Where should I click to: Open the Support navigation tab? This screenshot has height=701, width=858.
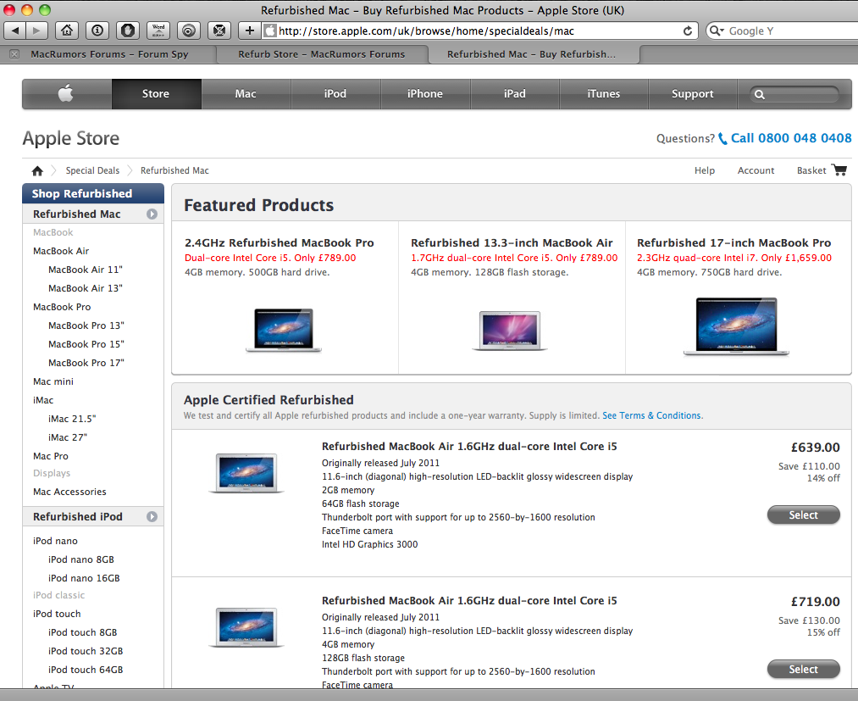[693, 93]
